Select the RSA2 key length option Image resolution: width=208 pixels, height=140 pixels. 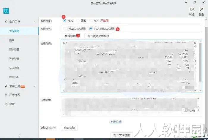64,21
